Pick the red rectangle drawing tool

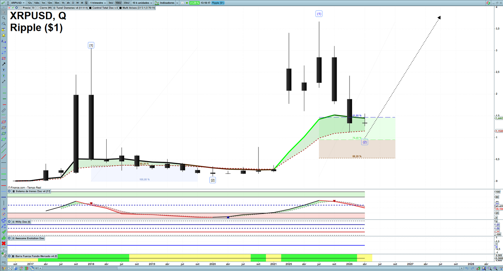click(x=3, y=58)
